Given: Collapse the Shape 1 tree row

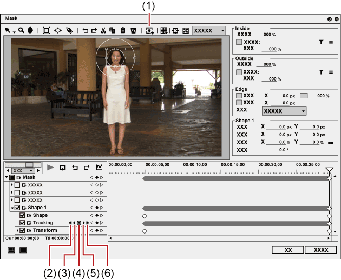Looking at the screenshot, I should 12,208.
